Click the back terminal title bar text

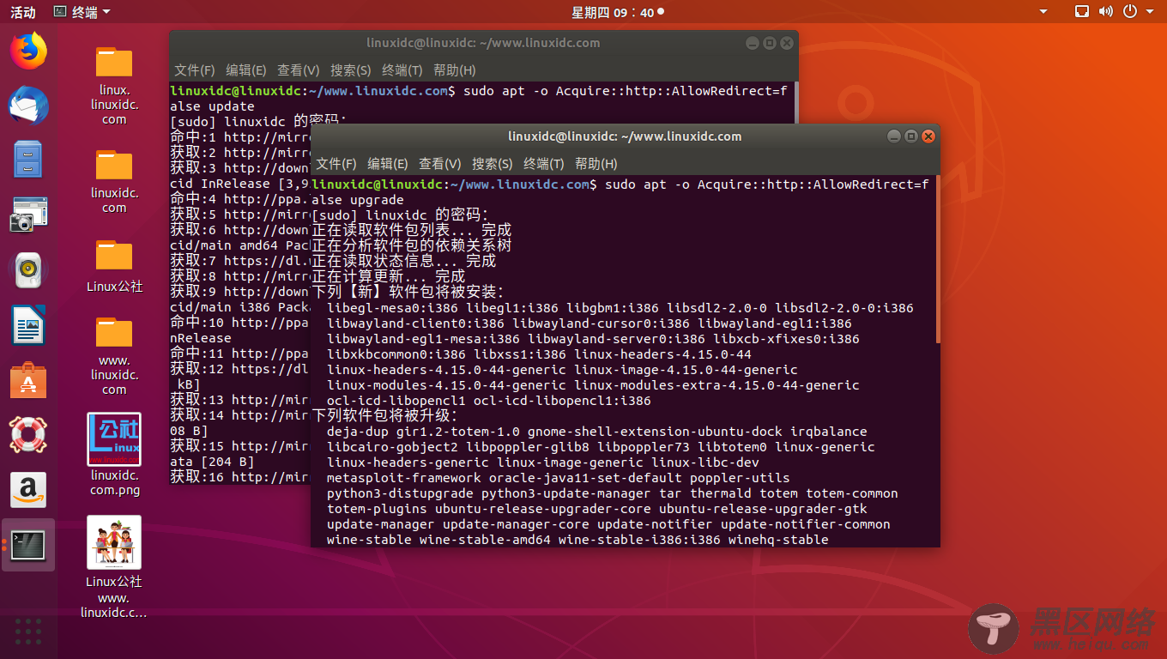click(x=482, y=43)
